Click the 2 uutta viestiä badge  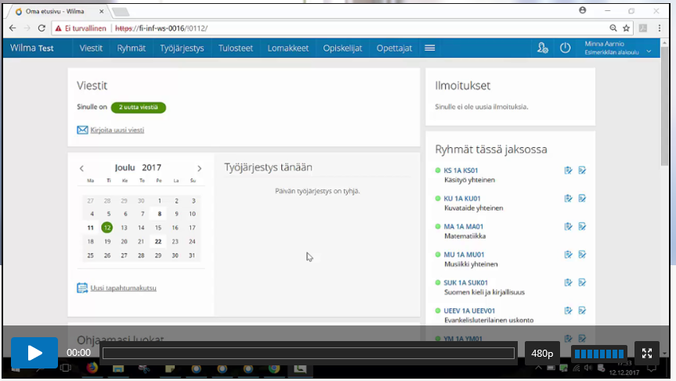click(138, 107)
